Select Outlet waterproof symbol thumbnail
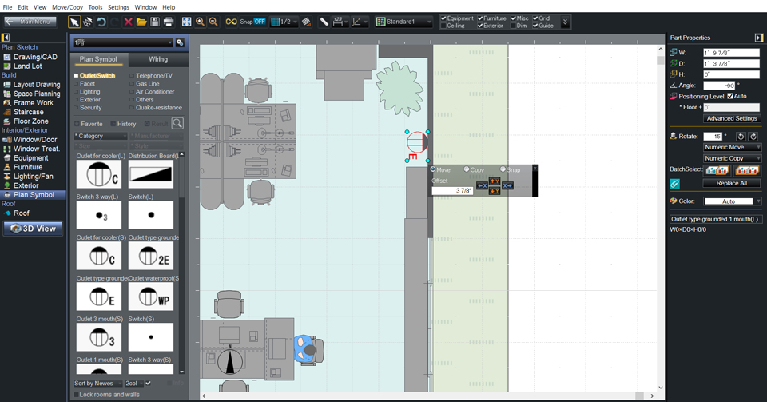Viewport: 767px width, 402px height. coord(151,297)
